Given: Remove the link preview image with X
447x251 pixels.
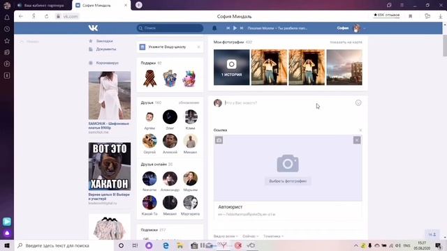Looking at the screenshot, I should tap(357, 140).
